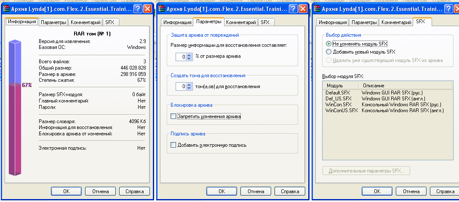Viewport: 459px width, 202px height.
Task: Sort SFX list by Модуль column header
Action: (x=341, y=86)
